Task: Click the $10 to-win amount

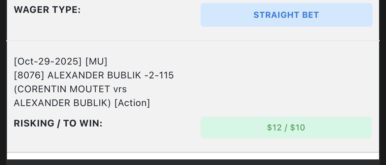Action: (298, 127)
